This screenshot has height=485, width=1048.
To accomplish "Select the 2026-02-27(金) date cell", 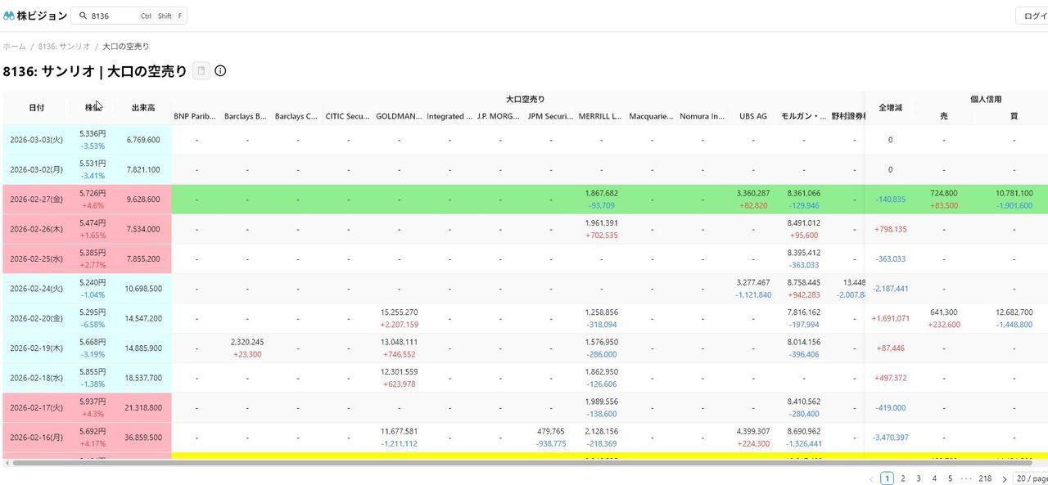I will (37, 200).
